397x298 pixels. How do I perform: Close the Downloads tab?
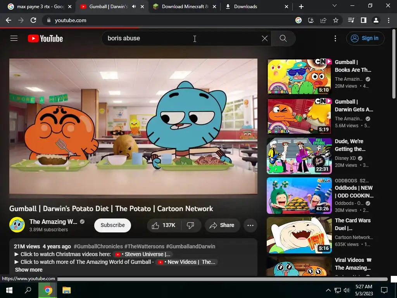pyautogui.click(x=287, y=7)
